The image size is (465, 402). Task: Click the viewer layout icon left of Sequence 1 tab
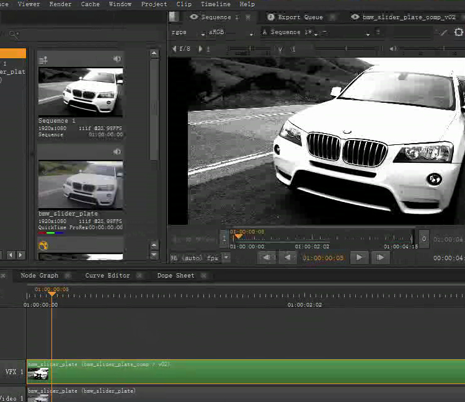click(174, 17)
